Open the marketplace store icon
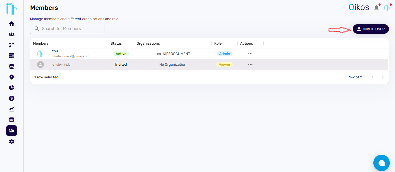Screen dimensions: 395x172 tap(12, 120)
